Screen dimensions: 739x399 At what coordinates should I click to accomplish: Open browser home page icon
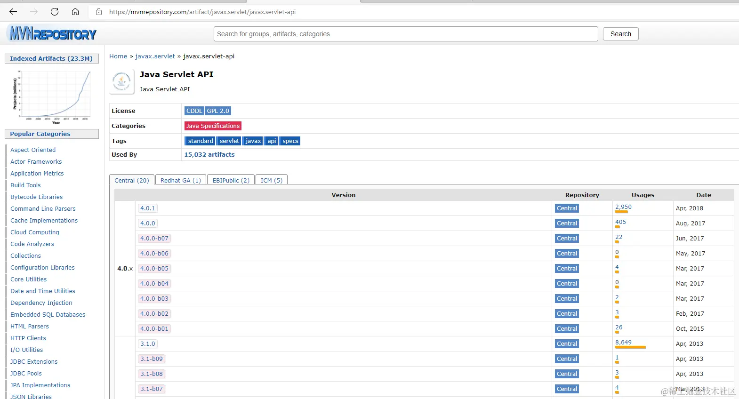(75, 12)
